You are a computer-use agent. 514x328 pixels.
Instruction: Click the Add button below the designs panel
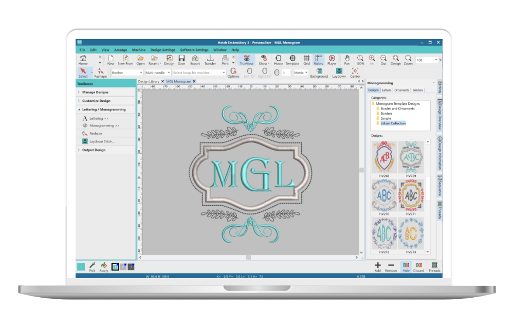click(378, 266)
